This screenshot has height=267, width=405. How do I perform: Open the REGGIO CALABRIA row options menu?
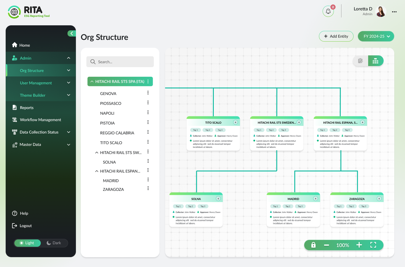(x=148, y=132)
